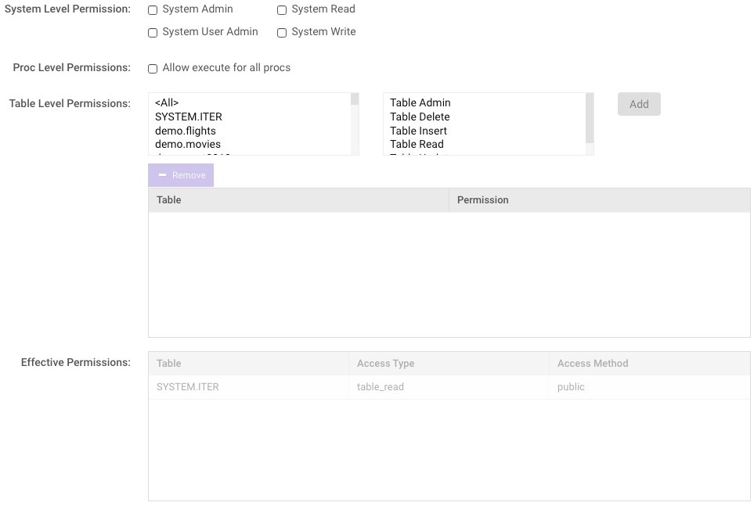Select SYSTEM.ITER row in Effective Permissions
This screenshot has width=754, height=506.
(188, 387)
